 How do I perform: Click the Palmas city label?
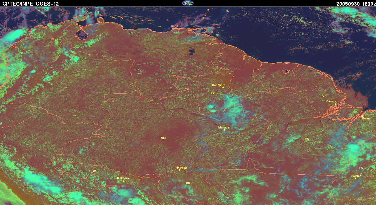pyautogui.click(x=356, y=176)
